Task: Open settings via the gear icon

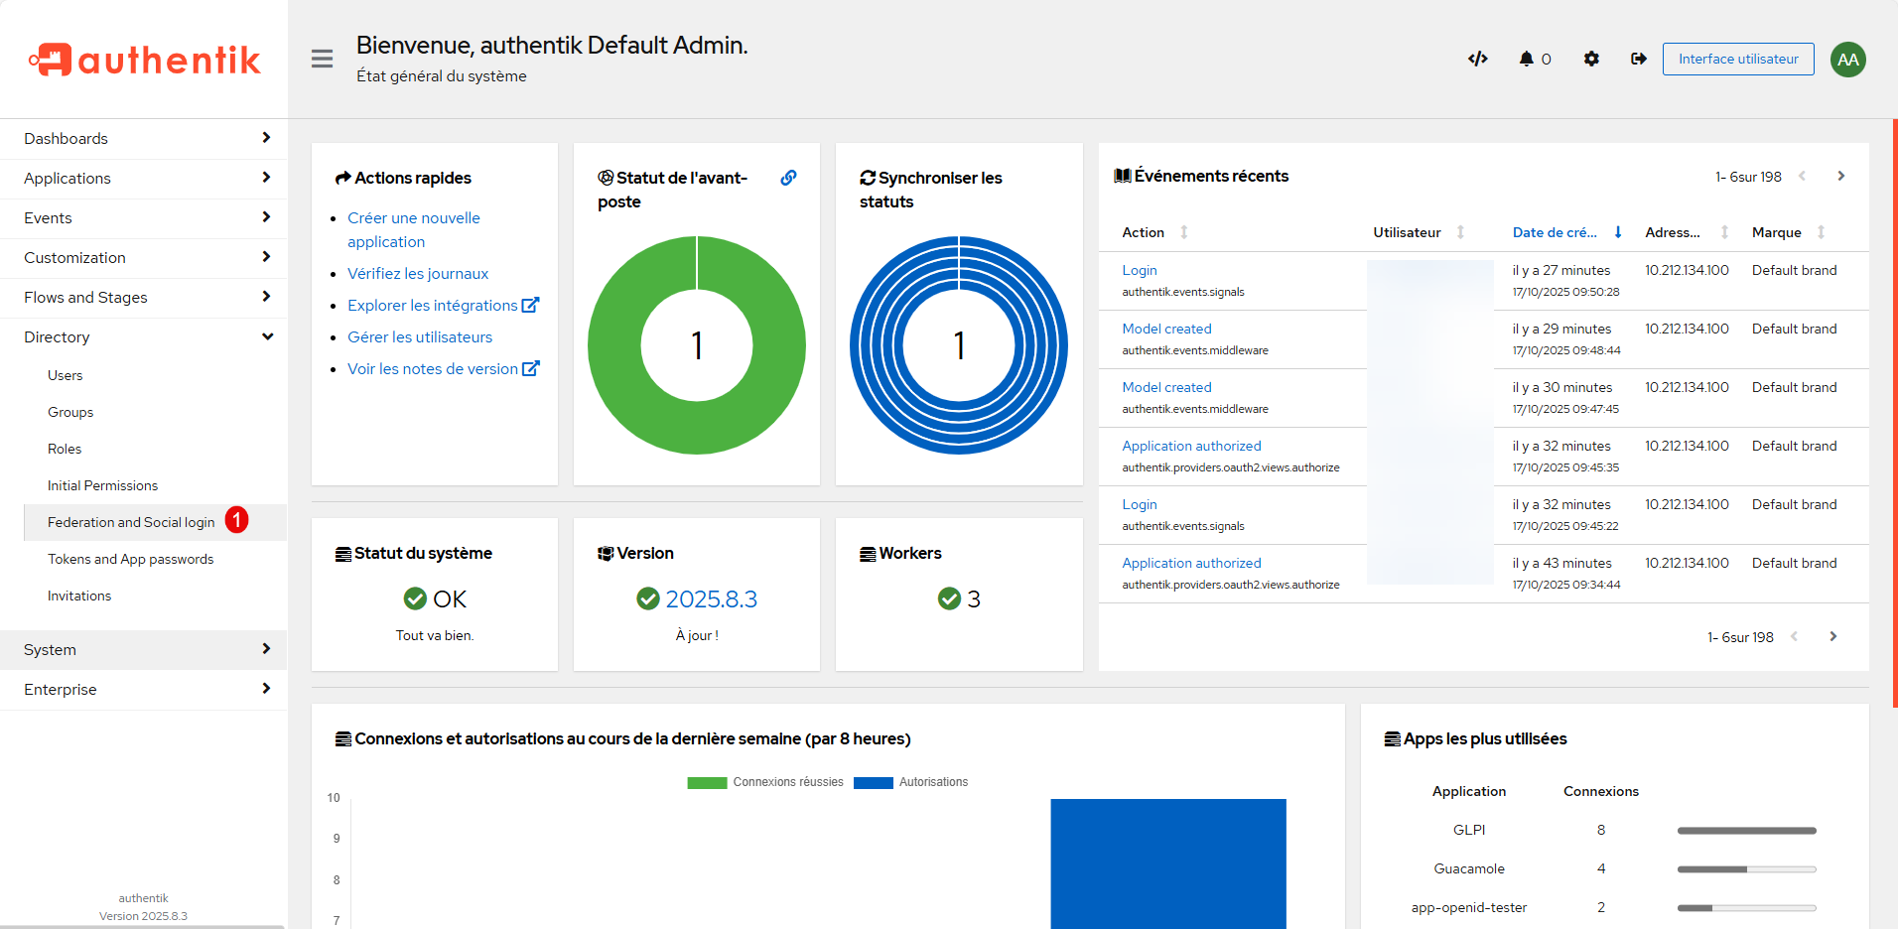Action: [x=1591, y=59]
